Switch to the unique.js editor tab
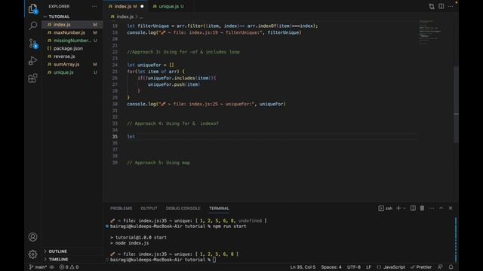 click(x=168, y=6)
